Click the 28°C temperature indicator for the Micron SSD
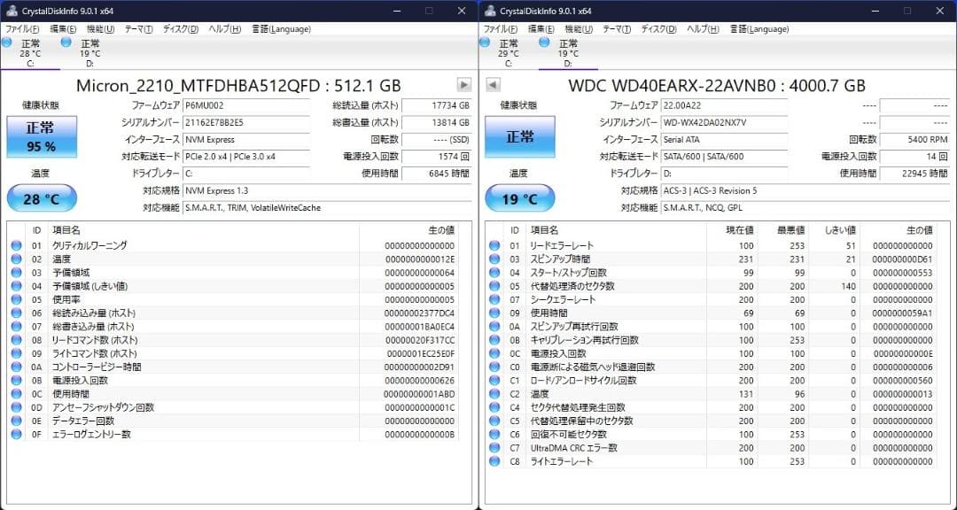The width and height of the screenshot is (957, 510). 42,197
